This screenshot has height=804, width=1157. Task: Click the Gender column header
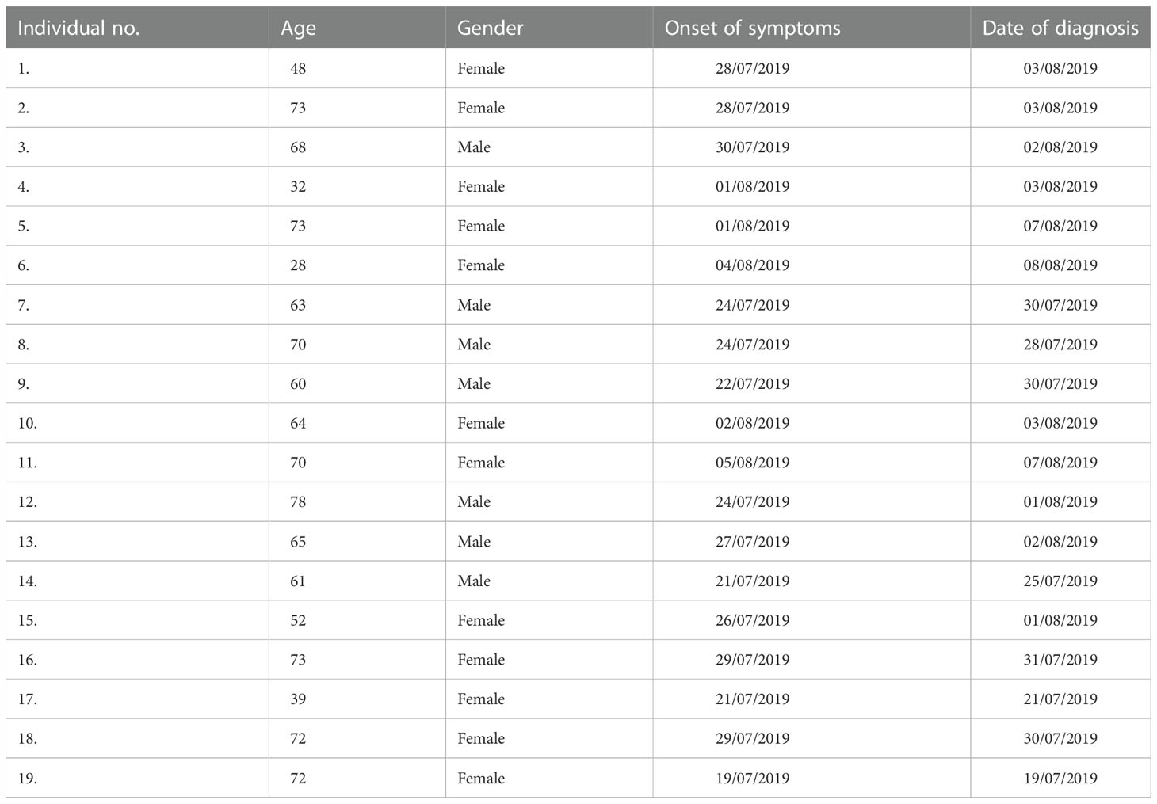click(x=490, y=29)
